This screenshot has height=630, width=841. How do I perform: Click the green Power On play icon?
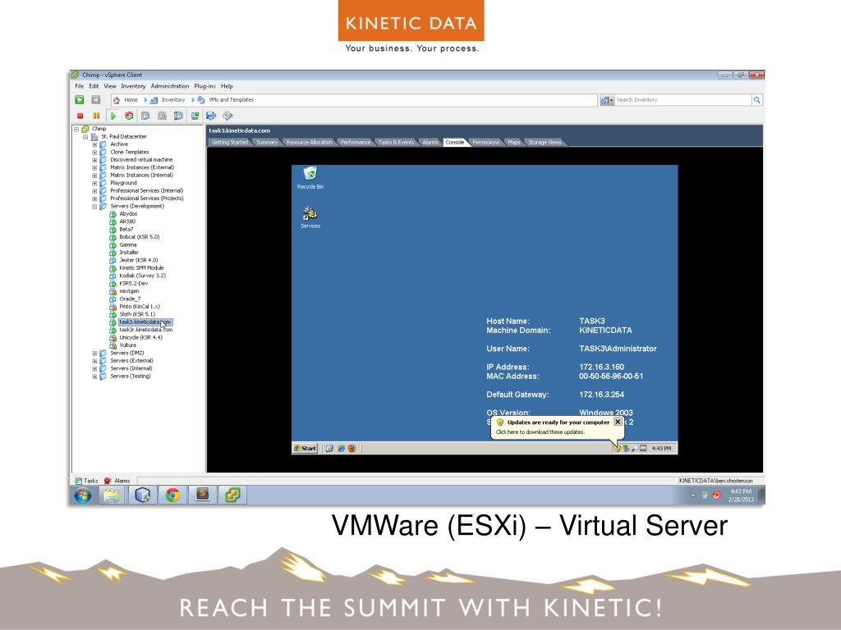[113, 116]
